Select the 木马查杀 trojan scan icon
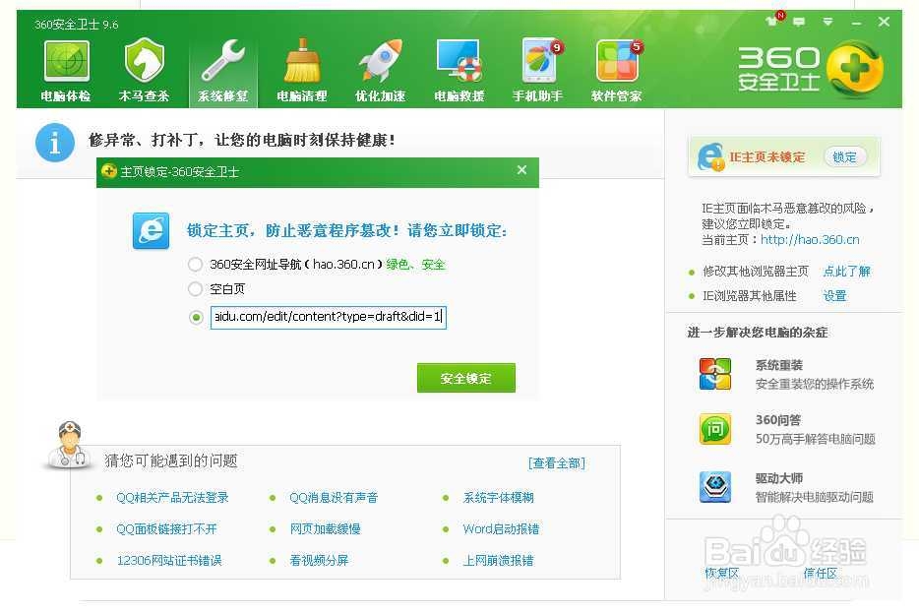The width and height of the screenshot is (919, 613). [x=143, y=67]
